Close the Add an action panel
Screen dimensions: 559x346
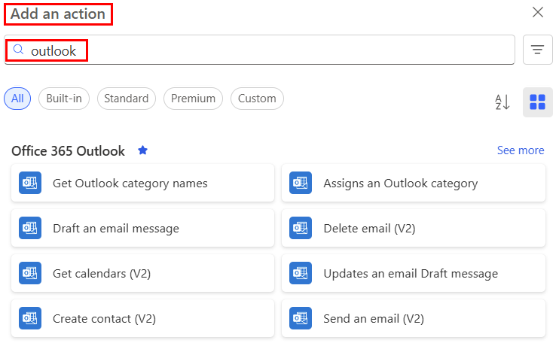[538, 12]
